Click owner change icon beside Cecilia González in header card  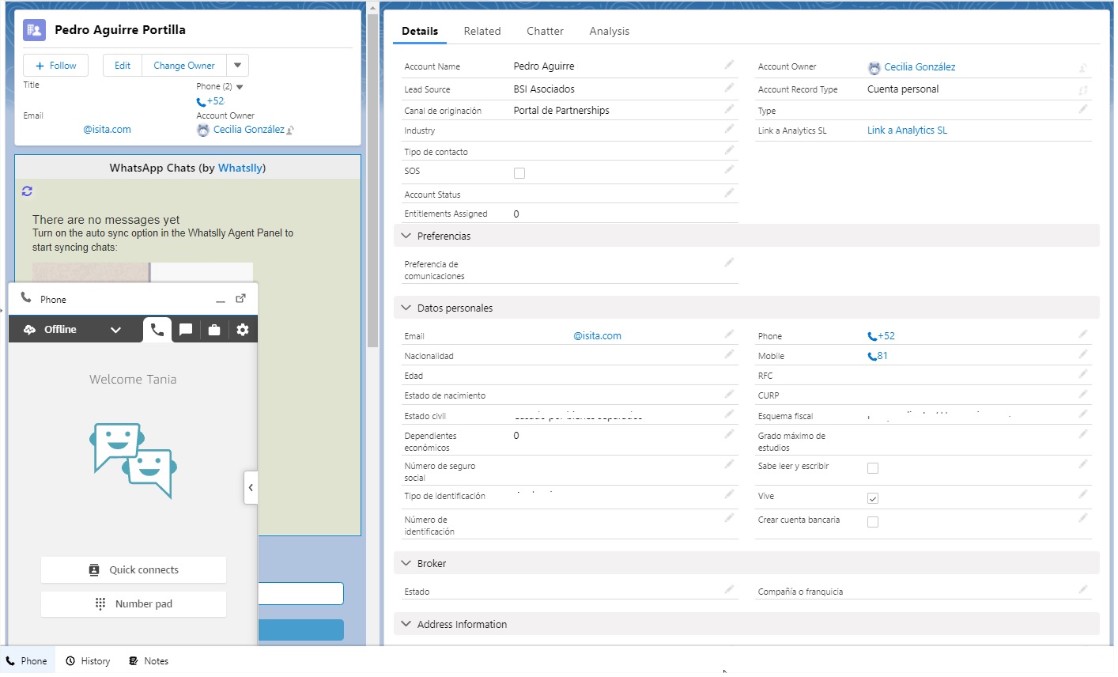click(290, 130)
